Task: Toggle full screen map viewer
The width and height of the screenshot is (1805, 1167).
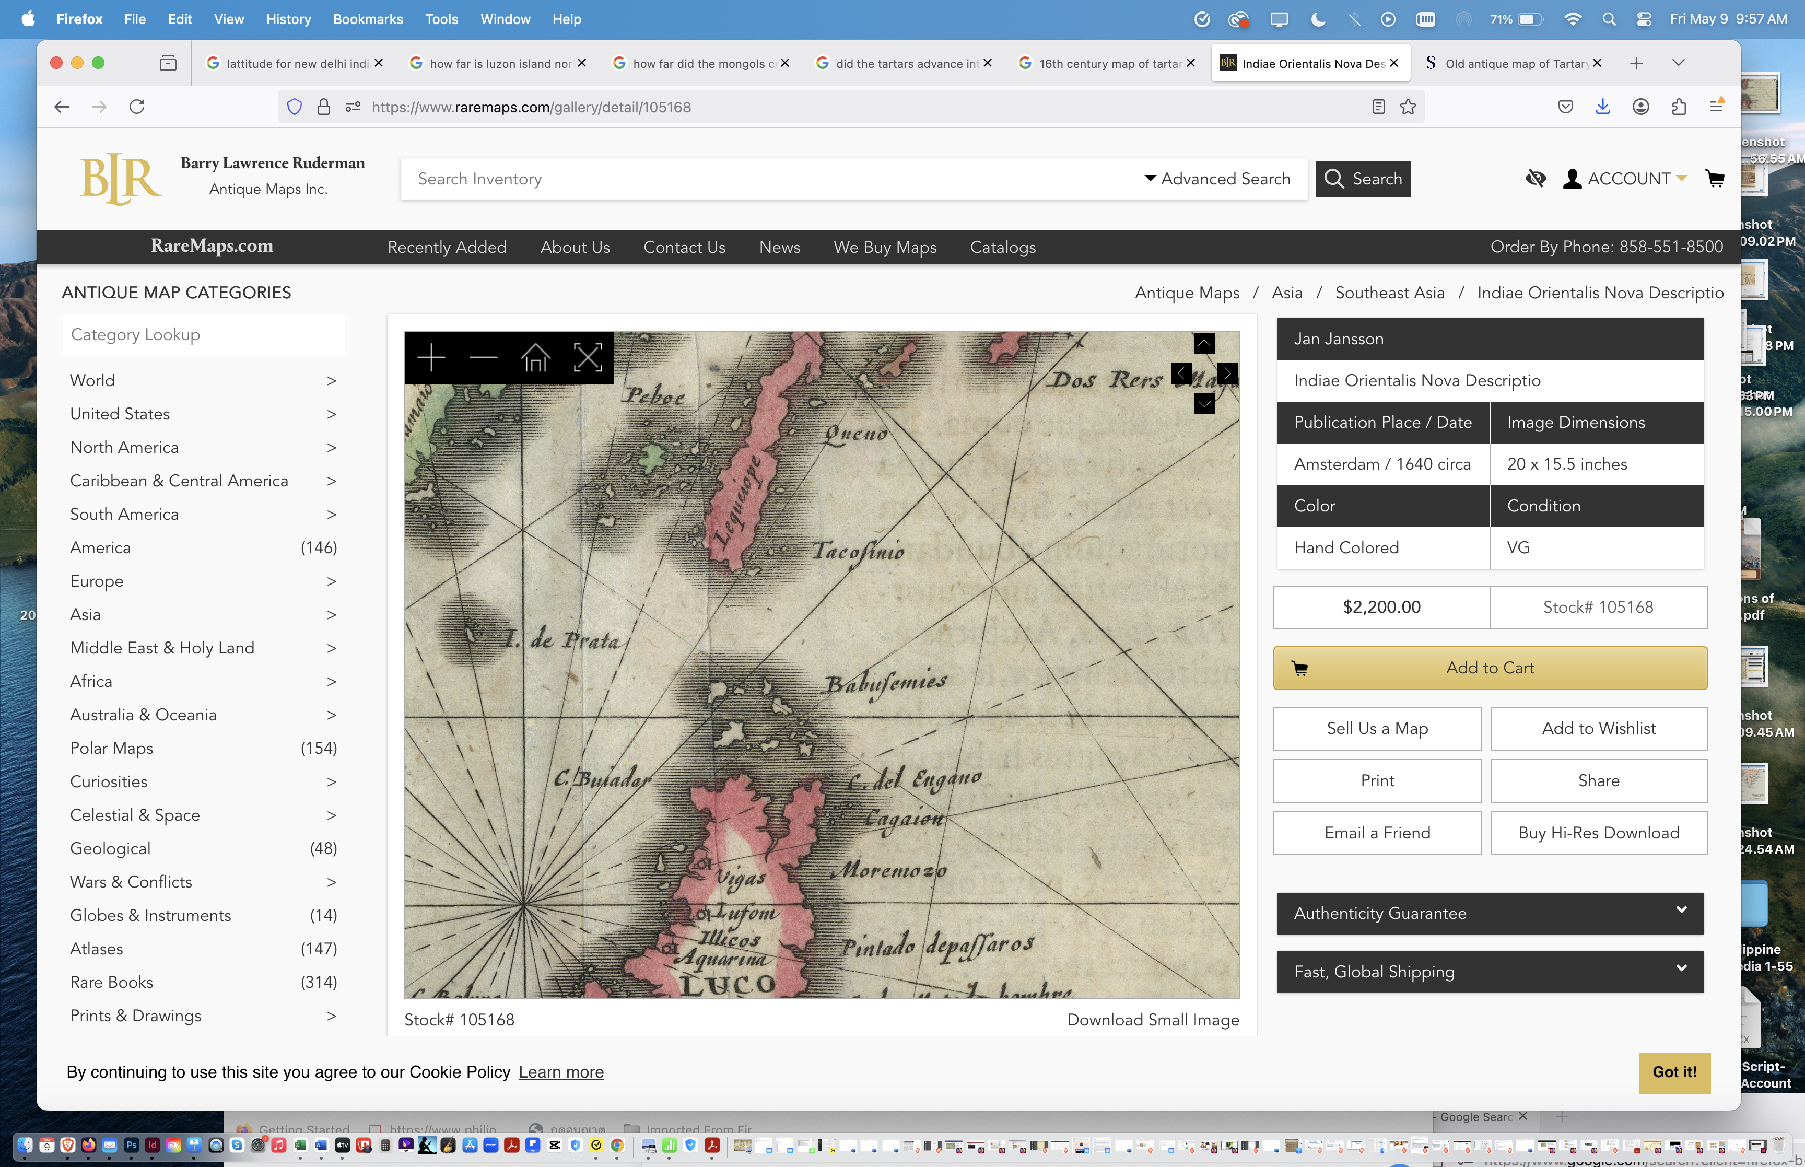Action: click(x=588, y=358)
